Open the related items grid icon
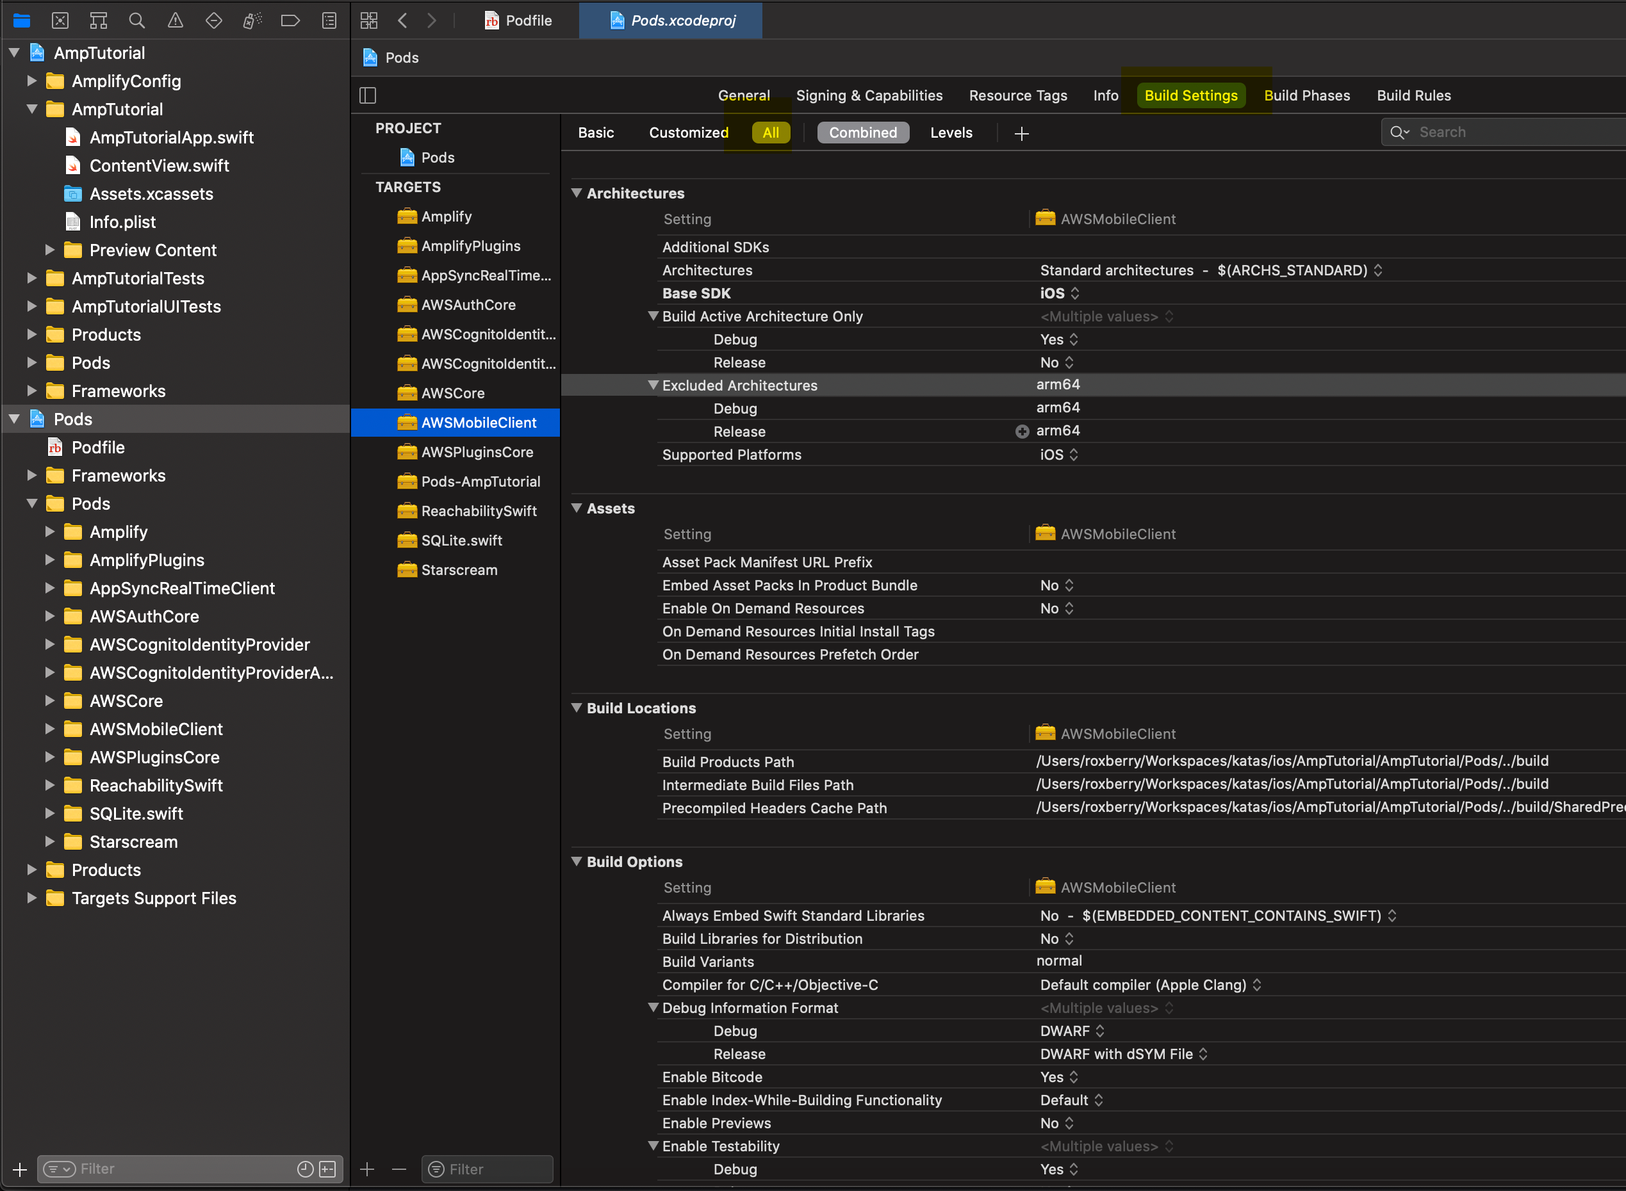The image size is (1626, 1191). pos(368,21)
